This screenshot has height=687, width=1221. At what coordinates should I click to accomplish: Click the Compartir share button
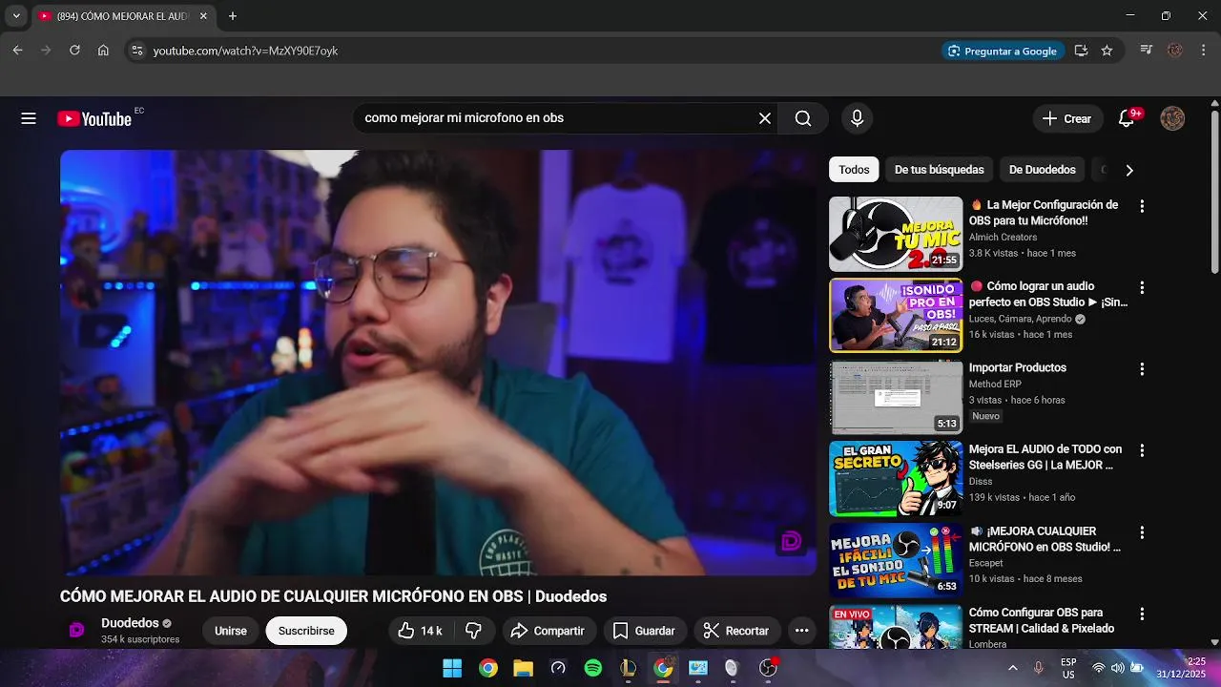click(x=548, y=631)
